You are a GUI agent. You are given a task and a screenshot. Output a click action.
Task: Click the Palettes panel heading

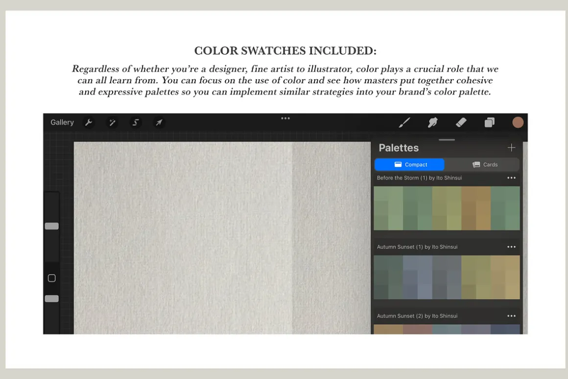(x=399, y=148)
